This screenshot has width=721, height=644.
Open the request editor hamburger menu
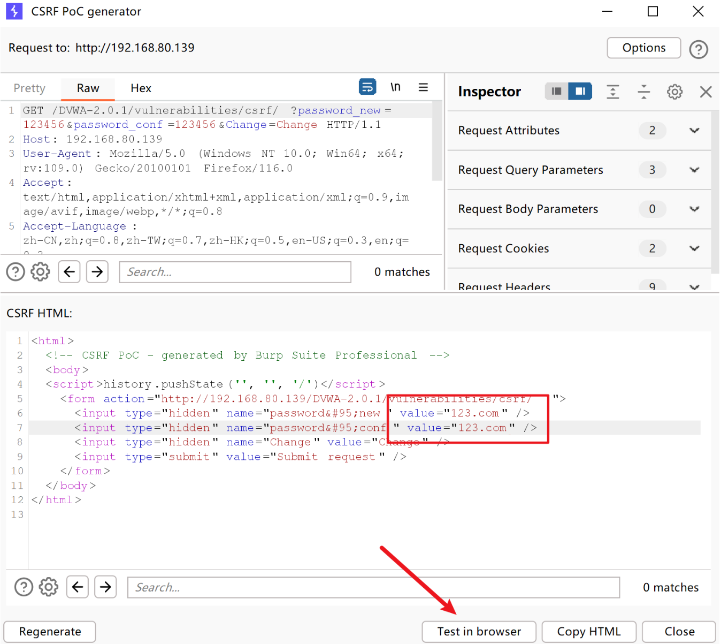click(423, 87)
